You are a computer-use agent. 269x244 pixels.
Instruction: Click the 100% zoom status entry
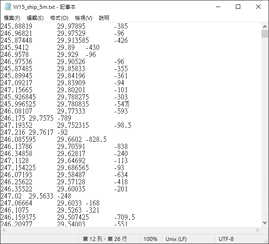150,239
